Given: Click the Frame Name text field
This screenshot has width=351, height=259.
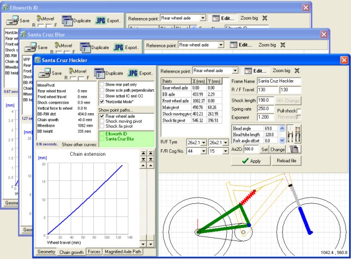Looking at the screenshot, I should point(278,81).
